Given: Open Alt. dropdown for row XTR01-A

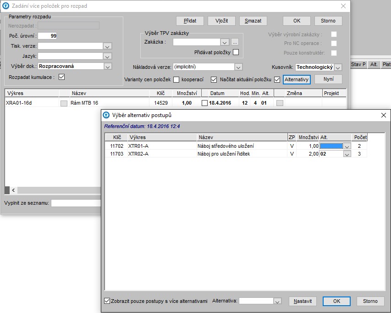Looking at the screenshot, I should 347,146.
